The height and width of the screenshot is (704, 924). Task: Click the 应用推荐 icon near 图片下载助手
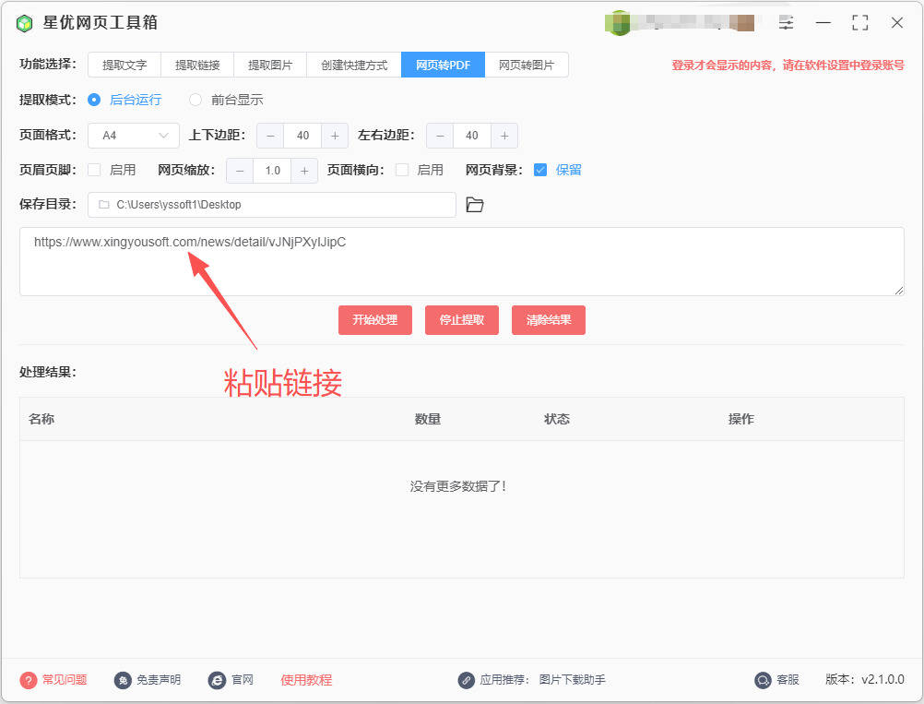click(466, 680)
